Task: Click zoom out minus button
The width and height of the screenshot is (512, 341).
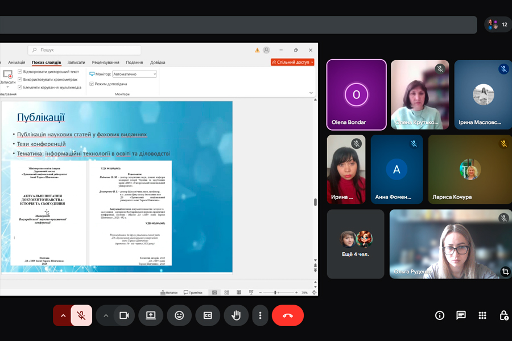Action: (260, 292)
